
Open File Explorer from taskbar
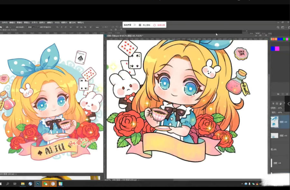coord(23,184)
